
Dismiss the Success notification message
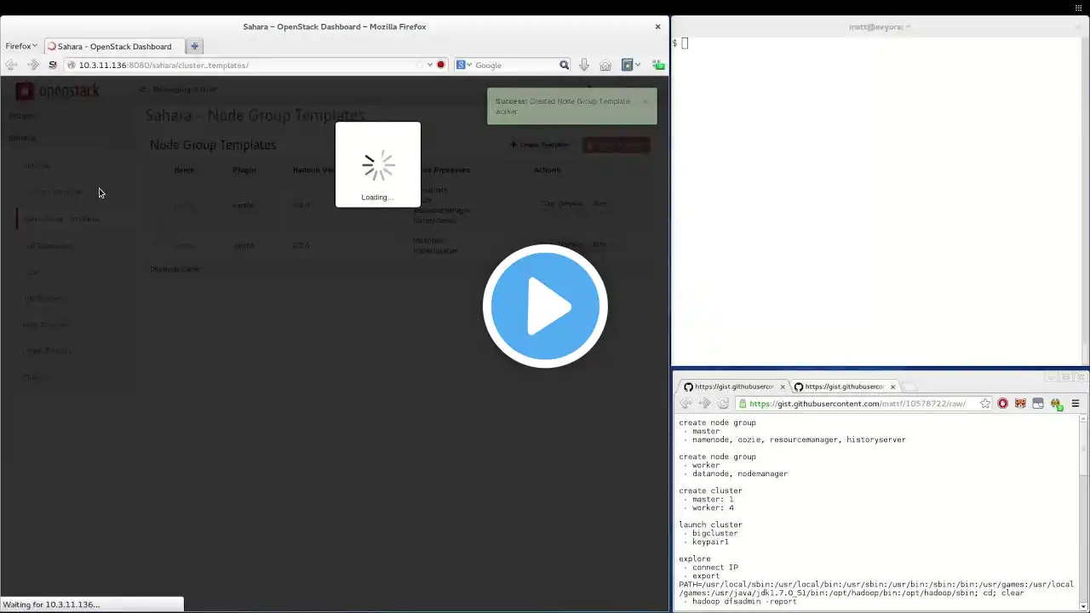click(x=645, y=101)
